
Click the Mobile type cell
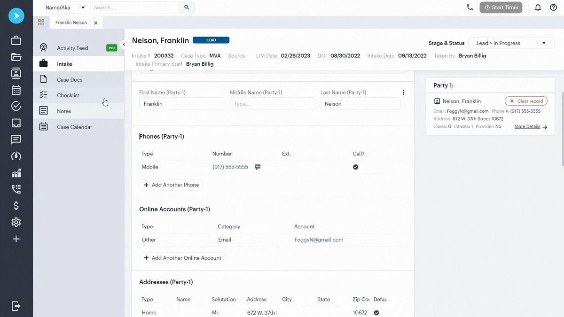[x=150, y=167]
